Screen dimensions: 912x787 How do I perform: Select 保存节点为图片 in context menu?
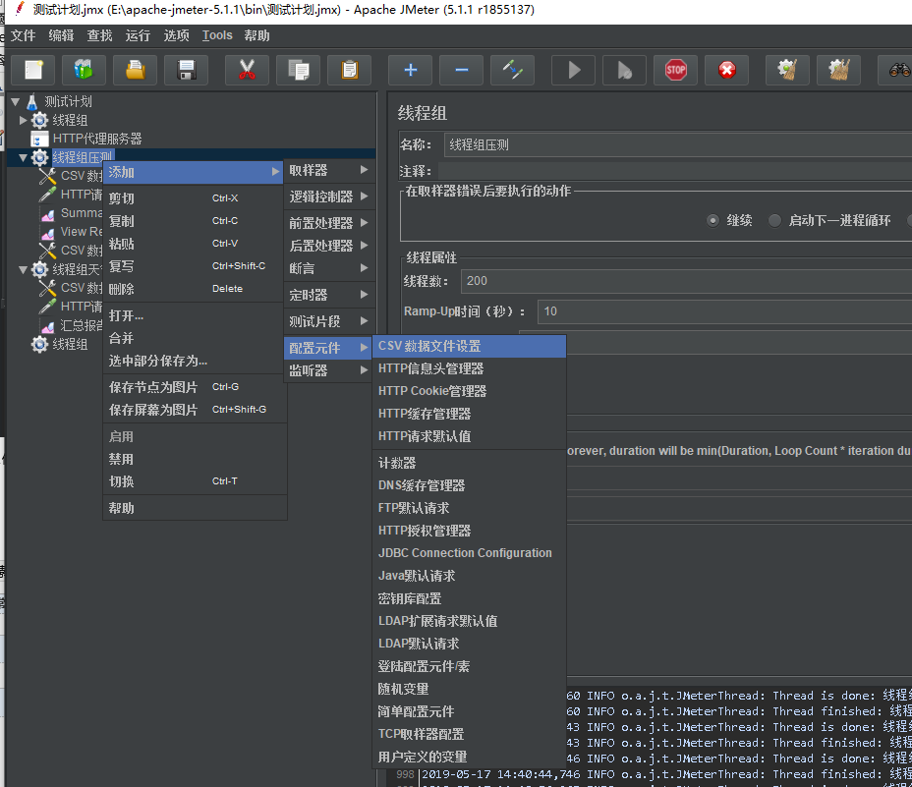[195, 387]
